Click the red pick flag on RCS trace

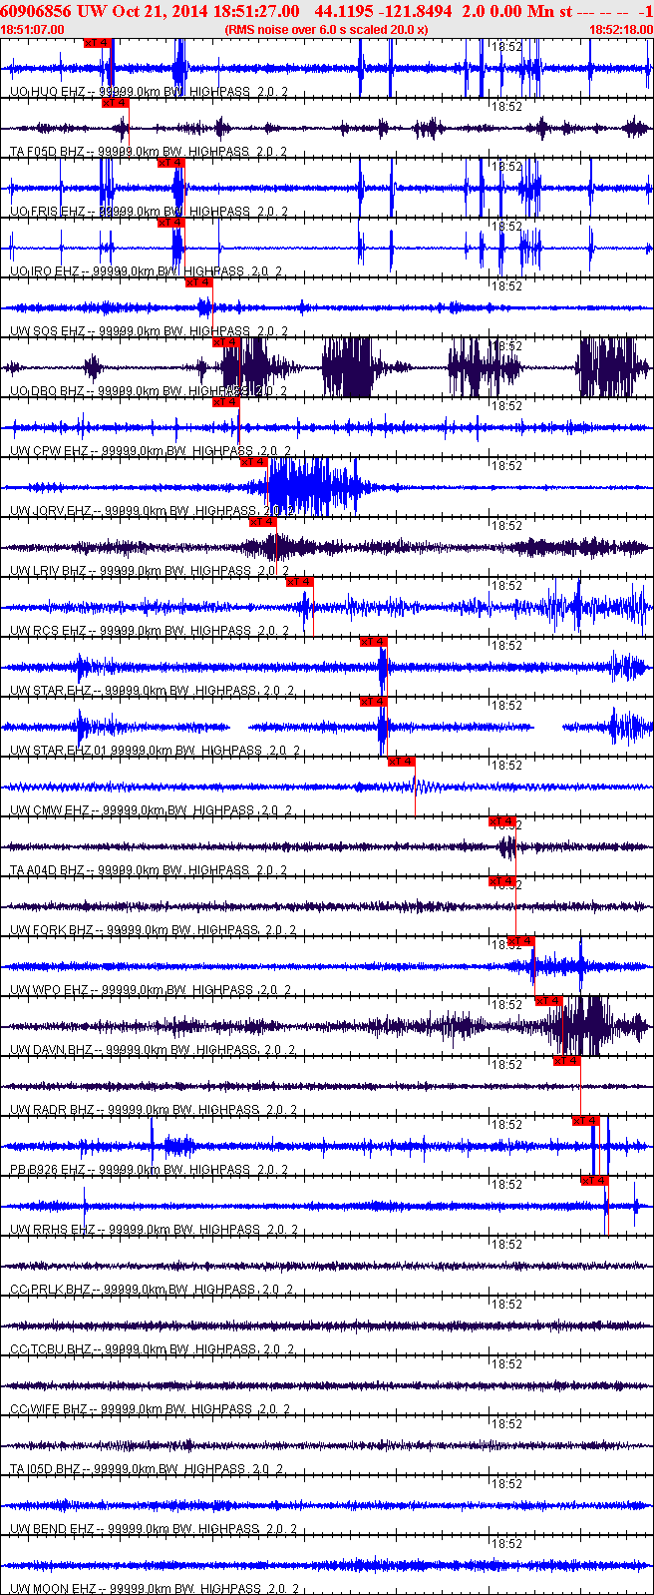point(300,582)
